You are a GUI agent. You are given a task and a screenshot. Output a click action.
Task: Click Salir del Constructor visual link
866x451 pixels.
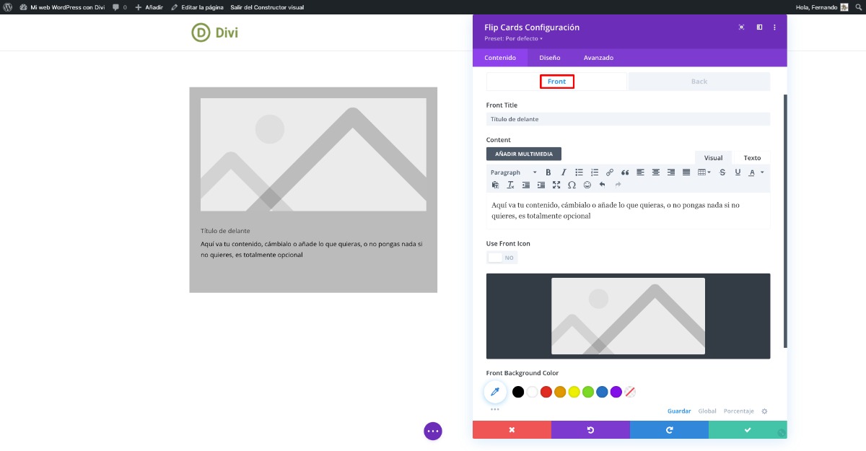click(267, 7)
